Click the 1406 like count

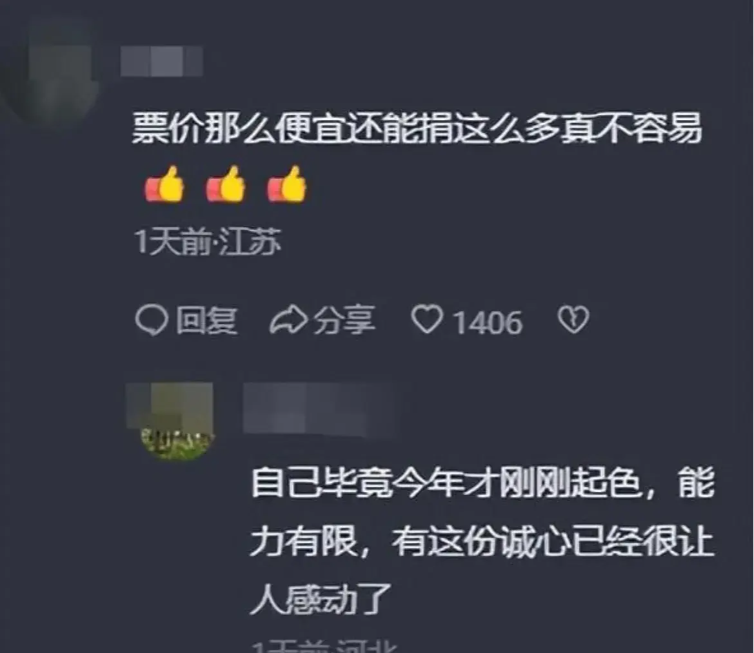tap(488, 322)
